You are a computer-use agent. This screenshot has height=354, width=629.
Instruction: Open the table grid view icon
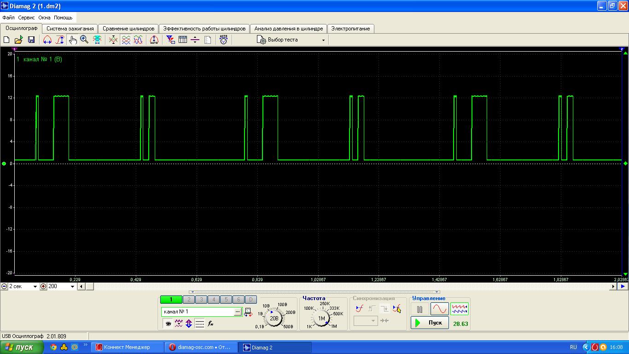[183, 40]
